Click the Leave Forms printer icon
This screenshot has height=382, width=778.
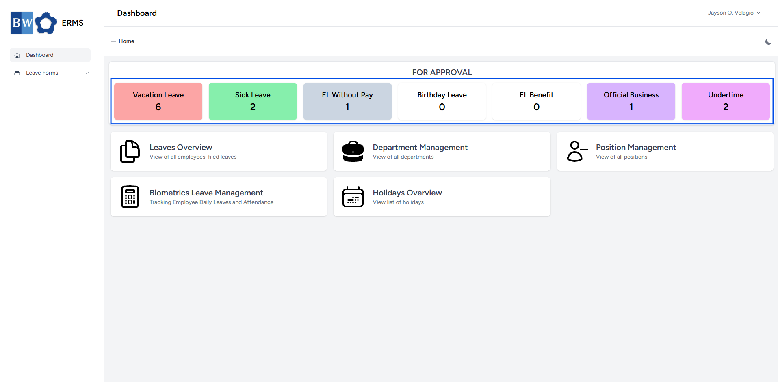17,73
